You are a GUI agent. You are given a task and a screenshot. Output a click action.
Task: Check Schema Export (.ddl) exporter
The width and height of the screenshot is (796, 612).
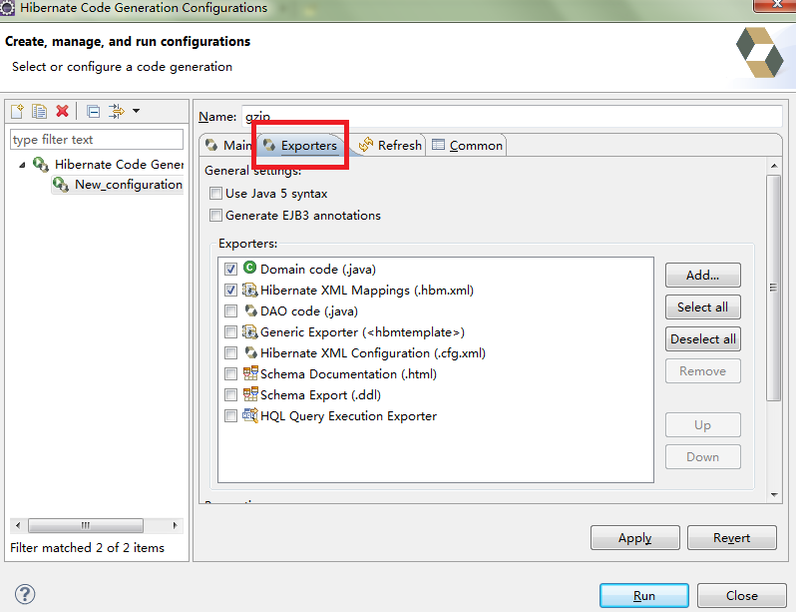(230, 395)
